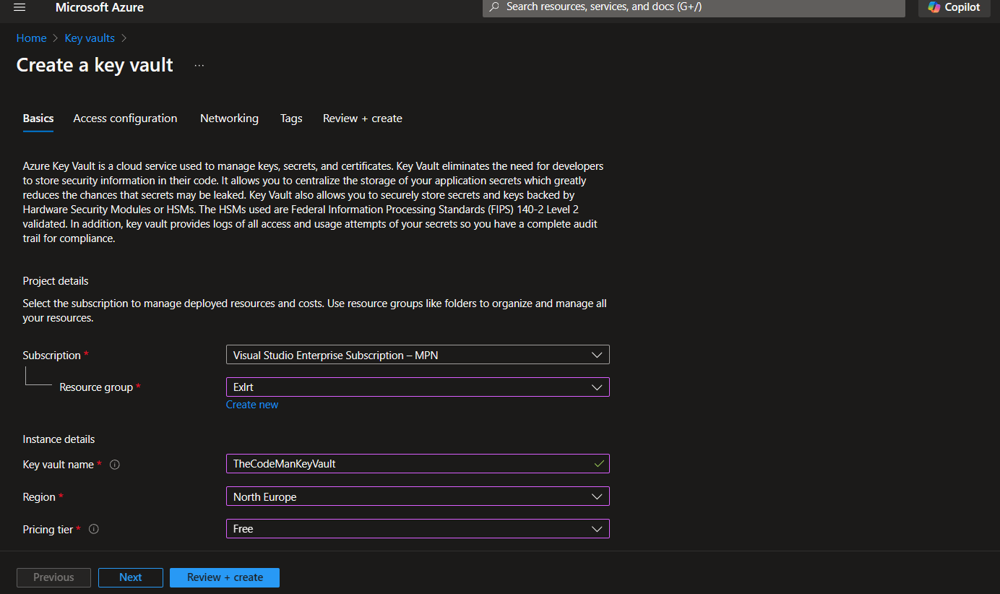The image size is (1000, 594).
Task: Focus the Search resources, services, and docs box
Action: click(694, 7)
